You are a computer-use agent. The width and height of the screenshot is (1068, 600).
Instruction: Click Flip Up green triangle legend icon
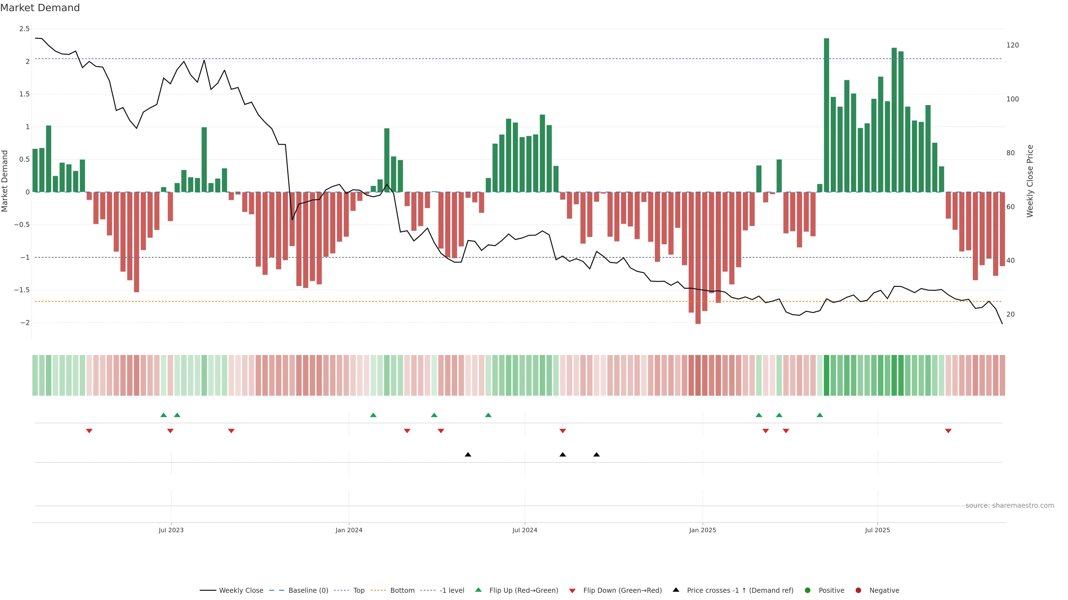click(478, 590)
